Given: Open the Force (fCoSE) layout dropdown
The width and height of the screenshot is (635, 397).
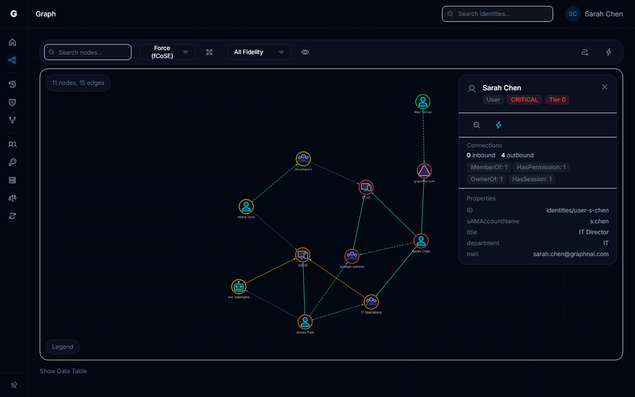Looking at the screenshot, I should pyautogui.click(x=168, y=52).
